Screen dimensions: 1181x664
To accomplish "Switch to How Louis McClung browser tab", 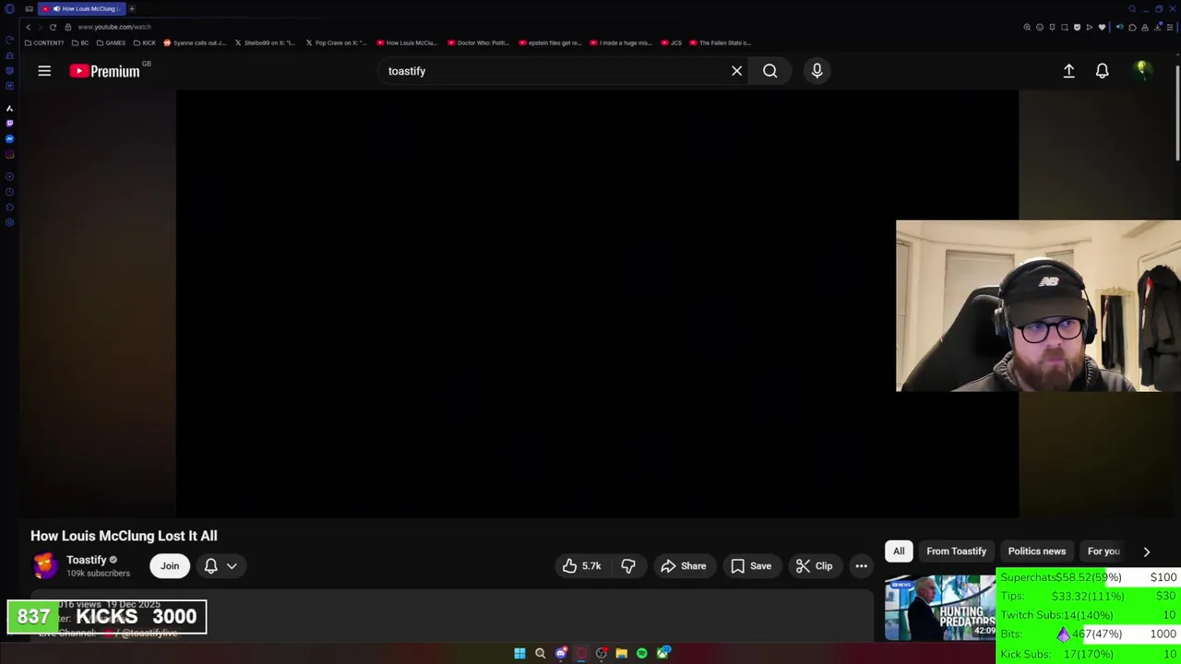I will point(81,8).
